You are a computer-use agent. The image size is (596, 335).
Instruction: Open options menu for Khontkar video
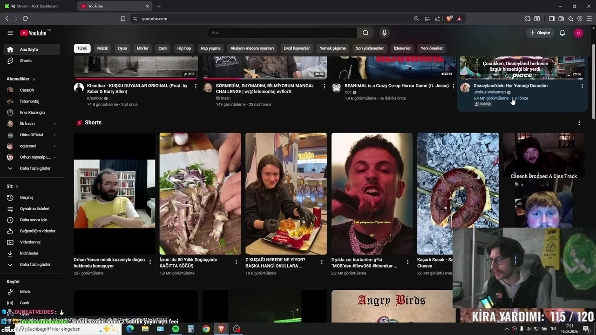[196, 86]
